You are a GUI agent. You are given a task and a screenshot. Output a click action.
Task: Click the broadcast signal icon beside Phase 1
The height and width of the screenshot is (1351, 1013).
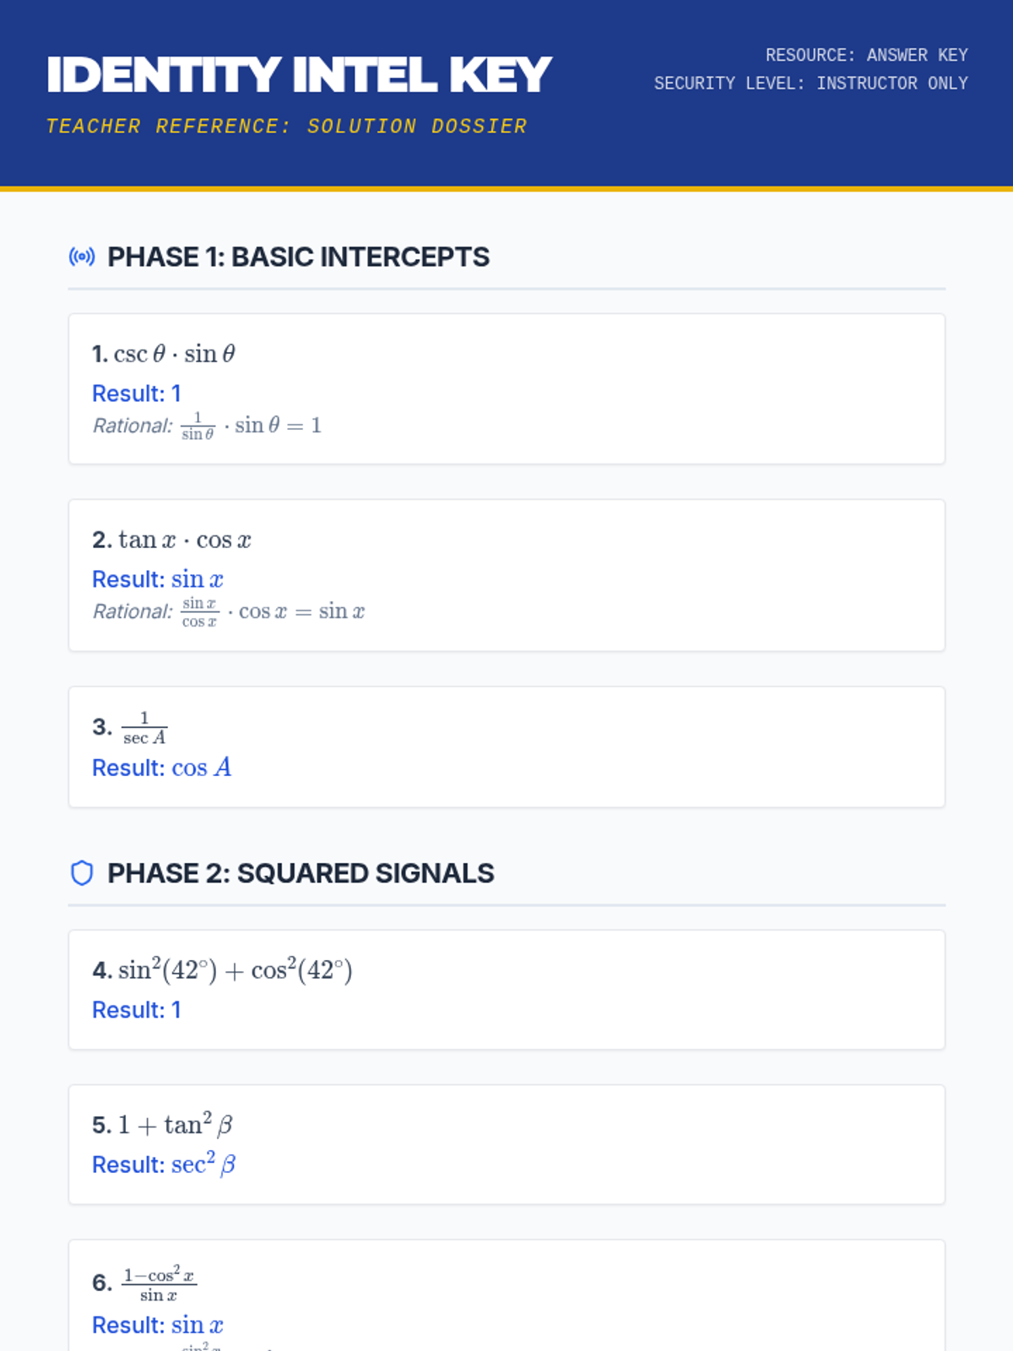click(82, 257)
